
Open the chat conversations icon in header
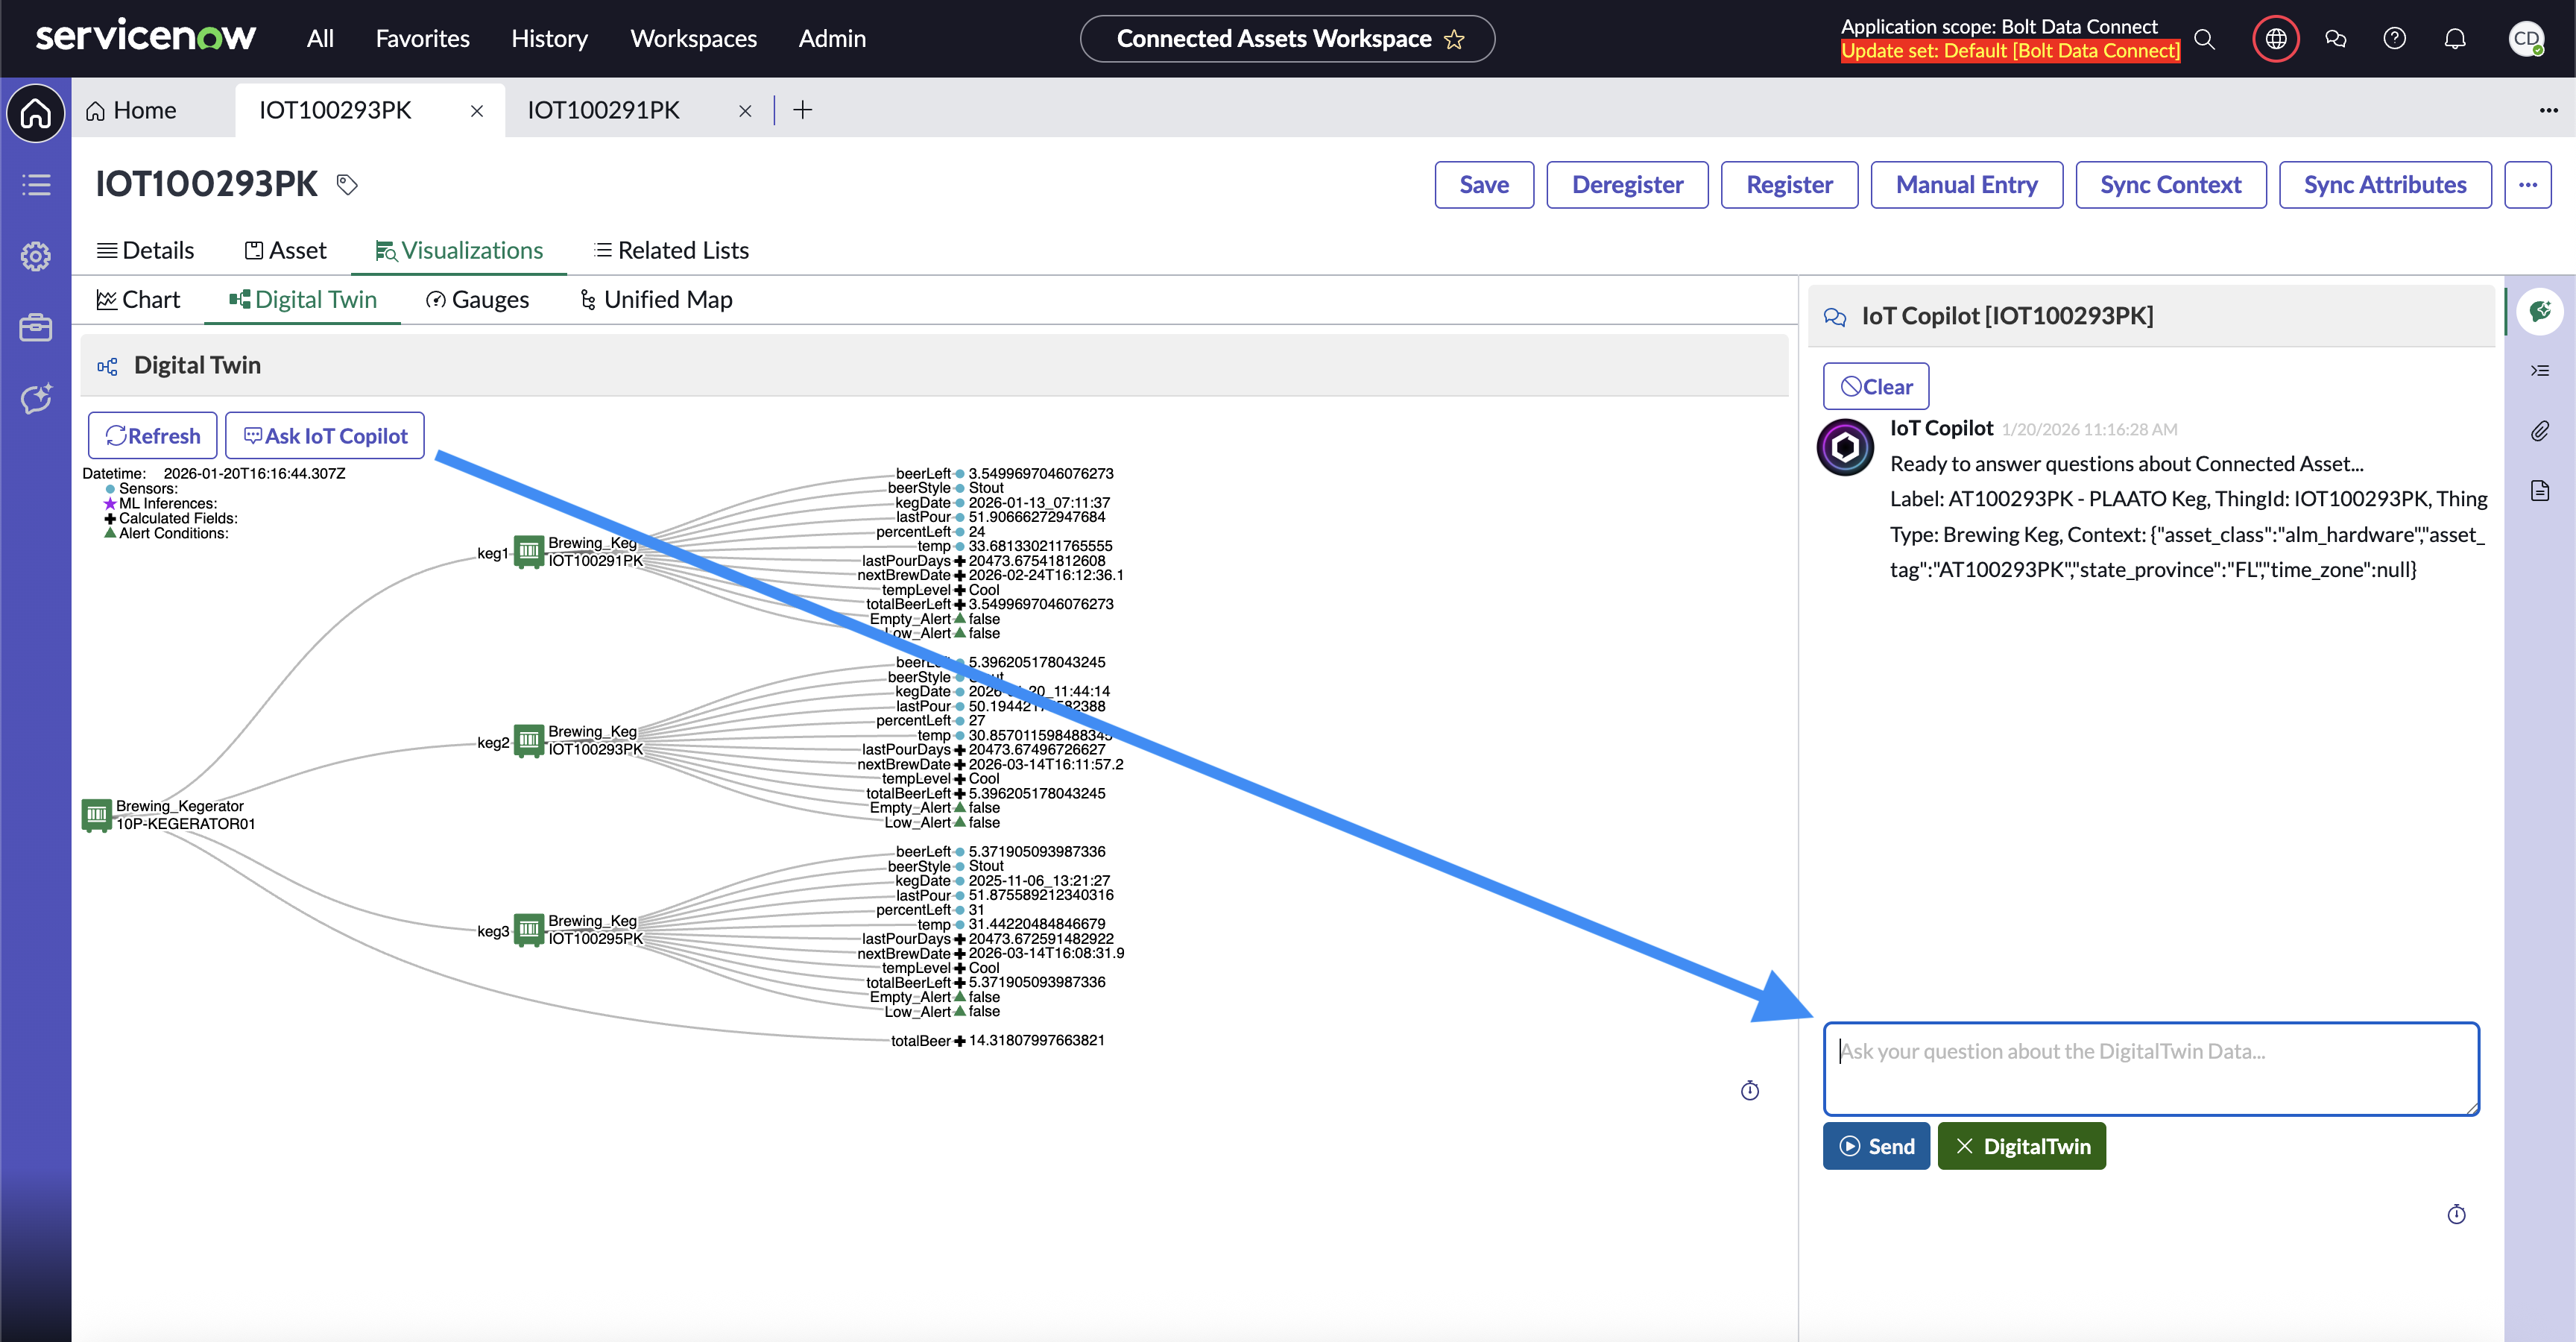[x=2336, y=39]
